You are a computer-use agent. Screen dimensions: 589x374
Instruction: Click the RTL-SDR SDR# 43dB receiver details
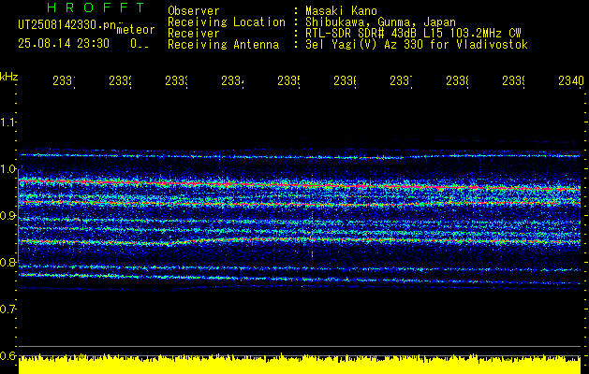click(x=413, y=34)
